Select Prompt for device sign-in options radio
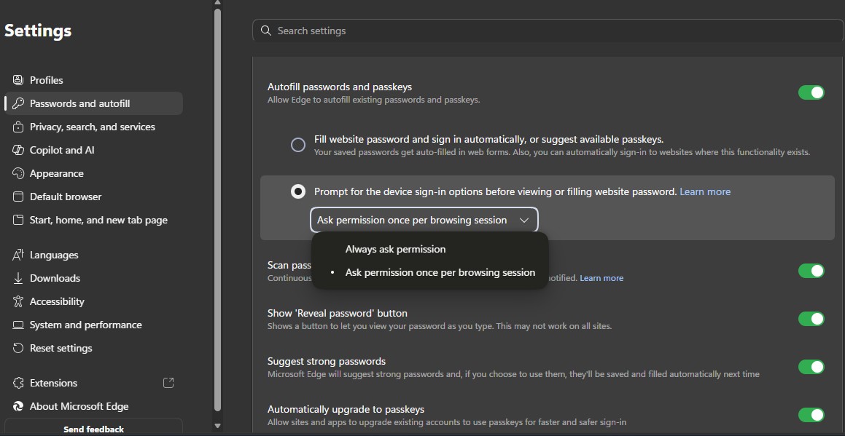 [x=298, y=191]
